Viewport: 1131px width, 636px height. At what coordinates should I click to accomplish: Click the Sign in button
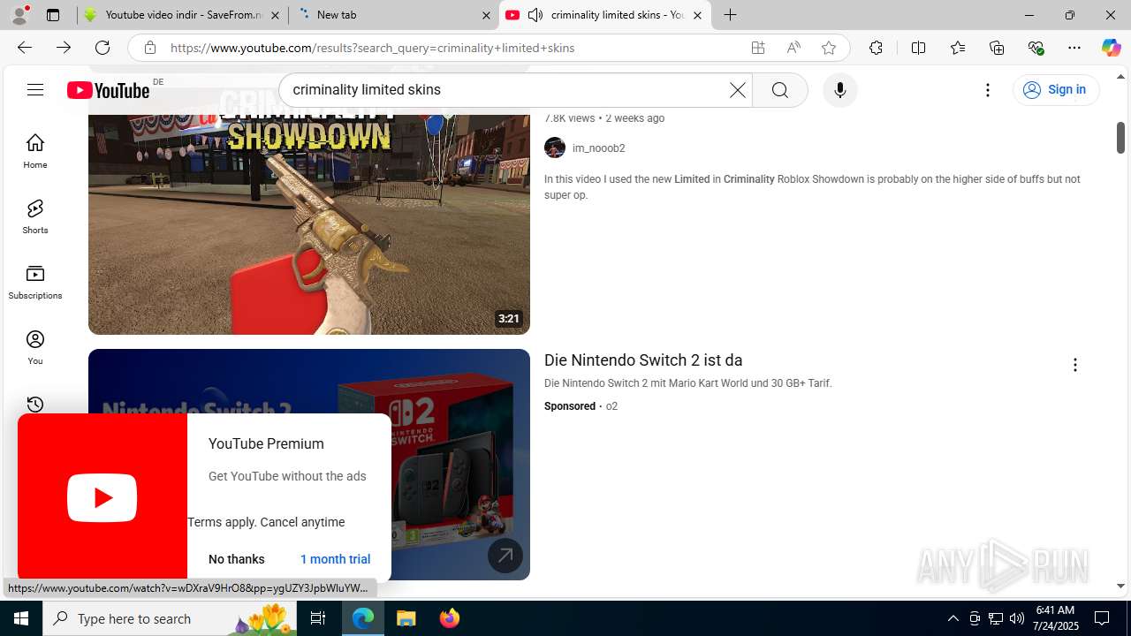(x=1056, y=89)
